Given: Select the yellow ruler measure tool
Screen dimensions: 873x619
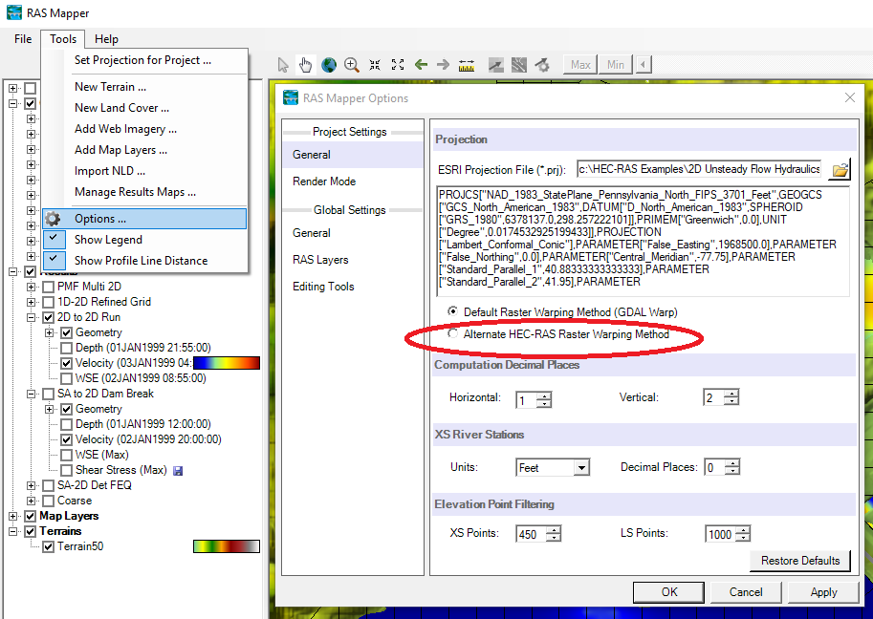Looking at the screenshot, I should tap(467, 66).
